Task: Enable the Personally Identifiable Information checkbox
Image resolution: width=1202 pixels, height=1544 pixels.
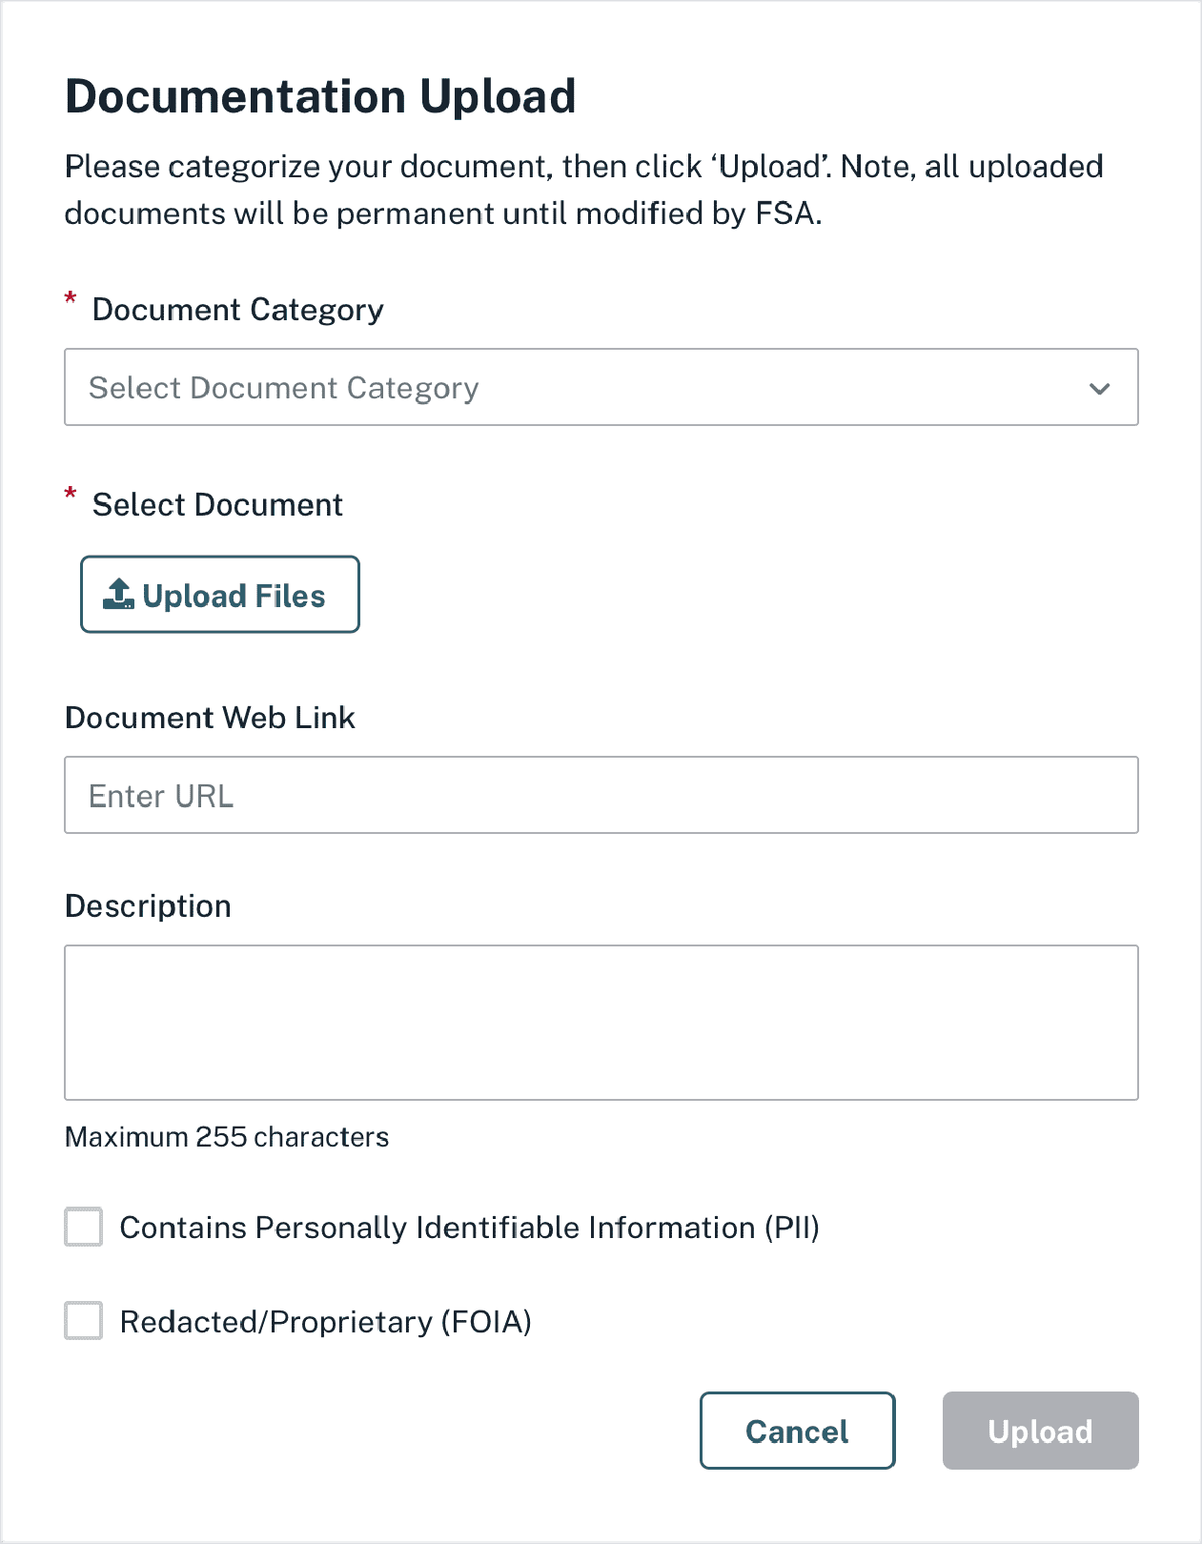Action: pyautogui.click(x=84, y=1227)
